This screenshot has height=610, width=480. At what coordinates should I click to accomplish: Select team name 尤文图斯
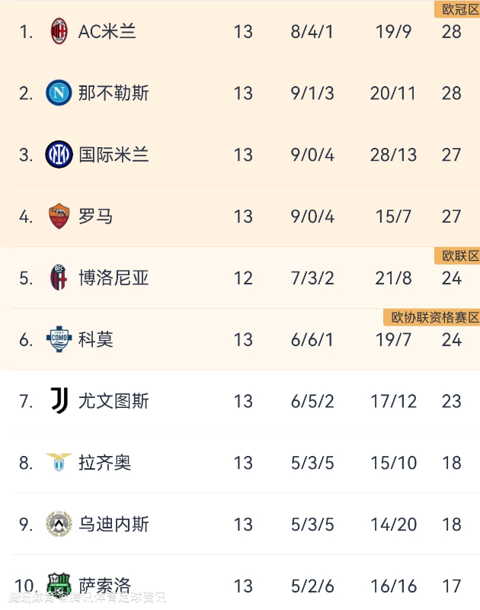114,401
